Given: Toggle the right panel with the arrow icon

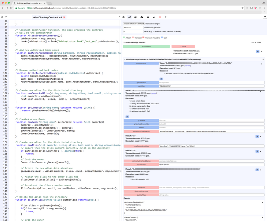Looking at the screenshot, I should click(119, 17).
